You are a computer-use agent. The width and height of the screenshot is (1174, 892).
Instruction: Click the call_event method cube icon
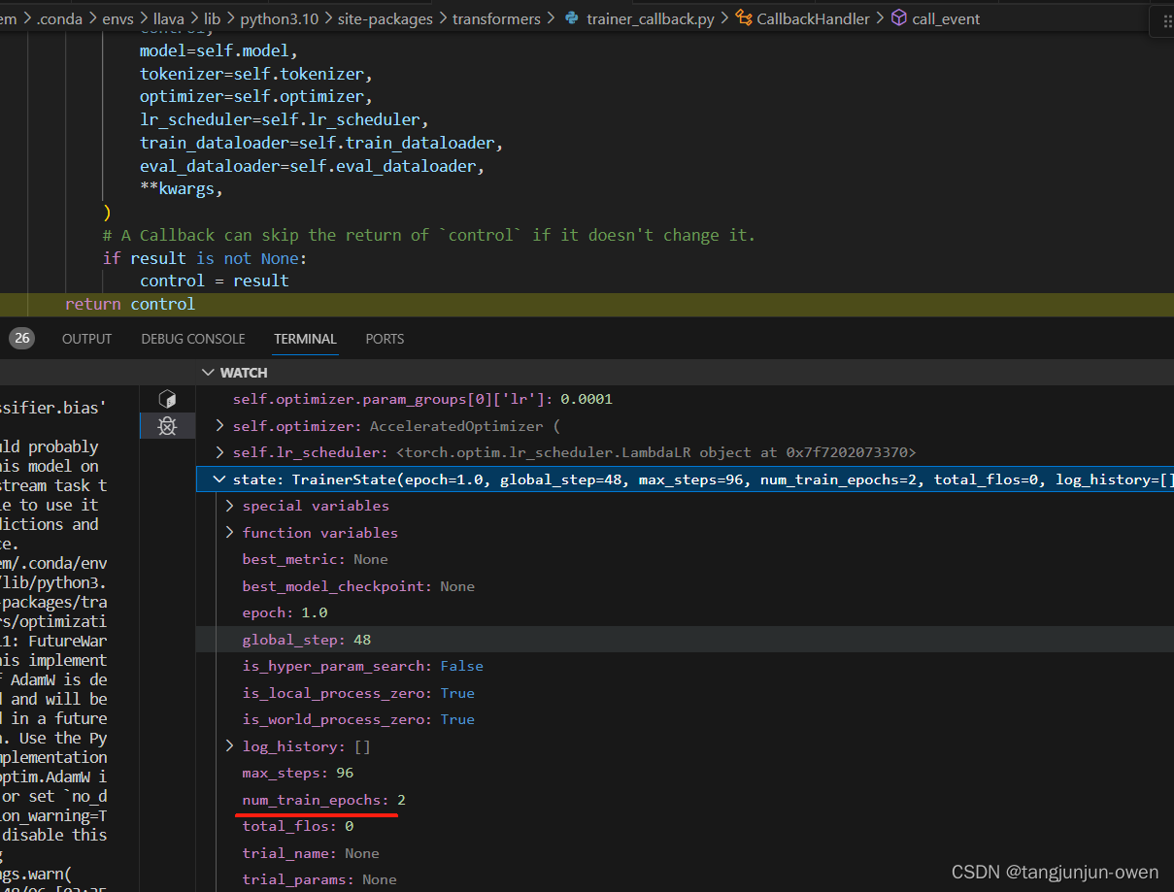(x=899, y=18)
